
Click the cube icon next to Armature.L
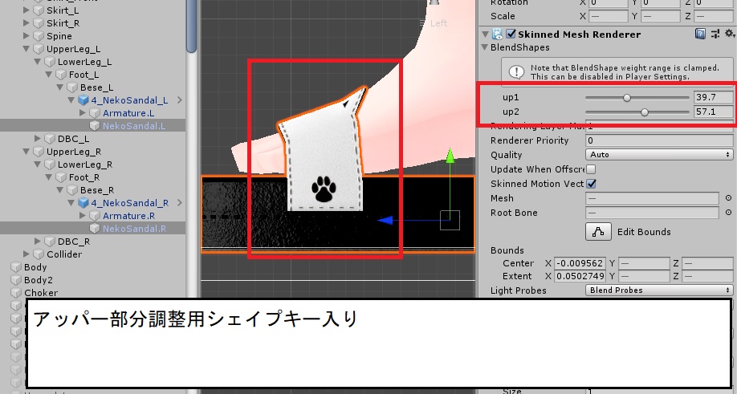(95, 112)
